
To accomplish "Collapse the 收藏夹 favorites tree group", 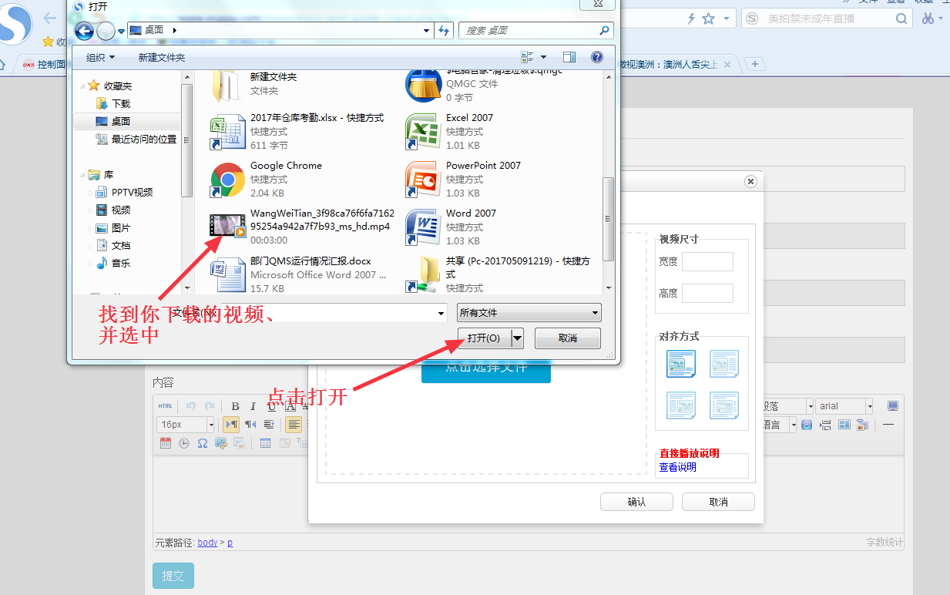I will click(81, 86).
